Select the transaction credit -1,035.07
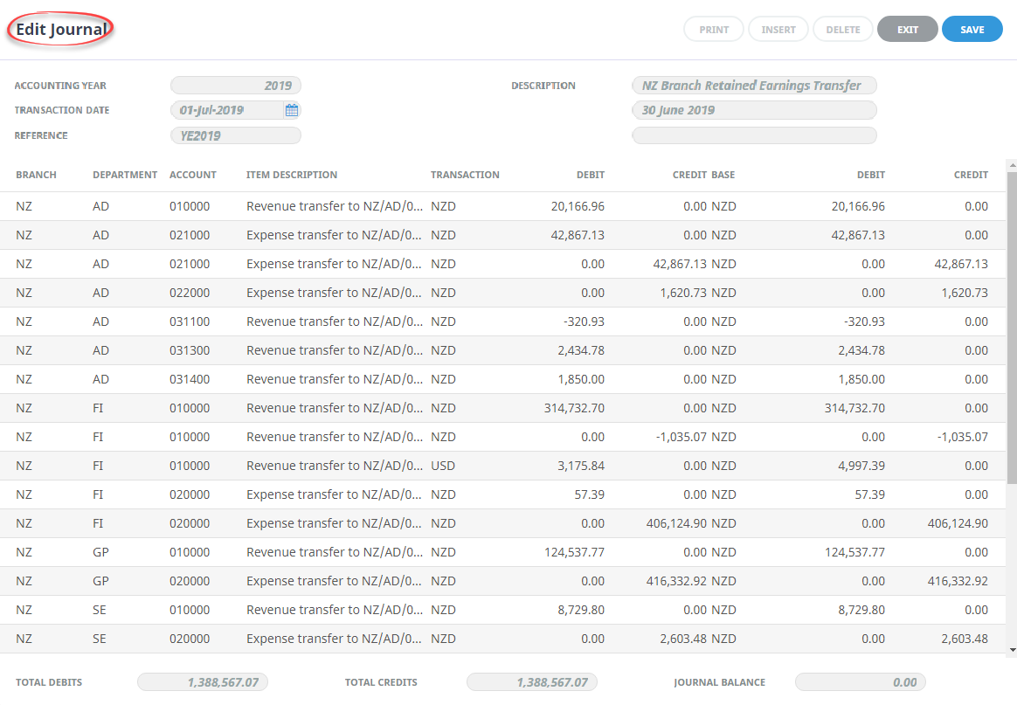The width and height of the screenshot is (1017, 705). 681,437
